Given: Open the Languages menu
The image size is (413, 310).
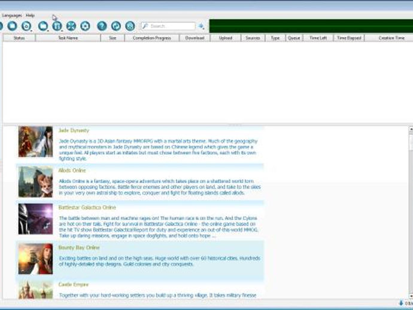Looking at the screenshot, I should (x=12, y=16).
